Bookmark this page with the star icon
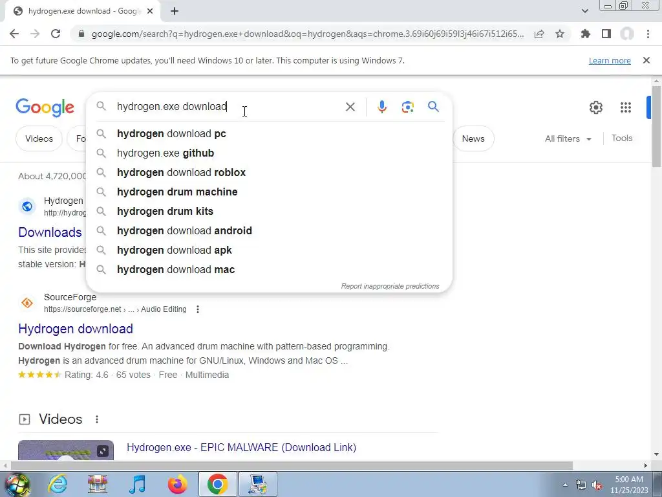Image resolution: width=662 pixels, height=497 pixels. tap(560, 34)
